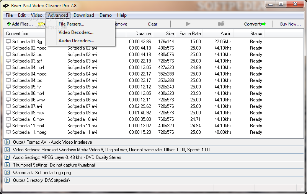The image size is (307, 194).
Task: Click the monitor icon for Softpedia 10.mov
Action: coord(8,119)
